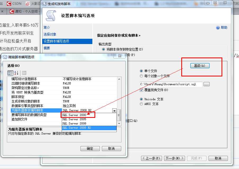Open 选择对象 wizard page
The image size is (239, 169).
pyautogui.click(x=50, y=34)
